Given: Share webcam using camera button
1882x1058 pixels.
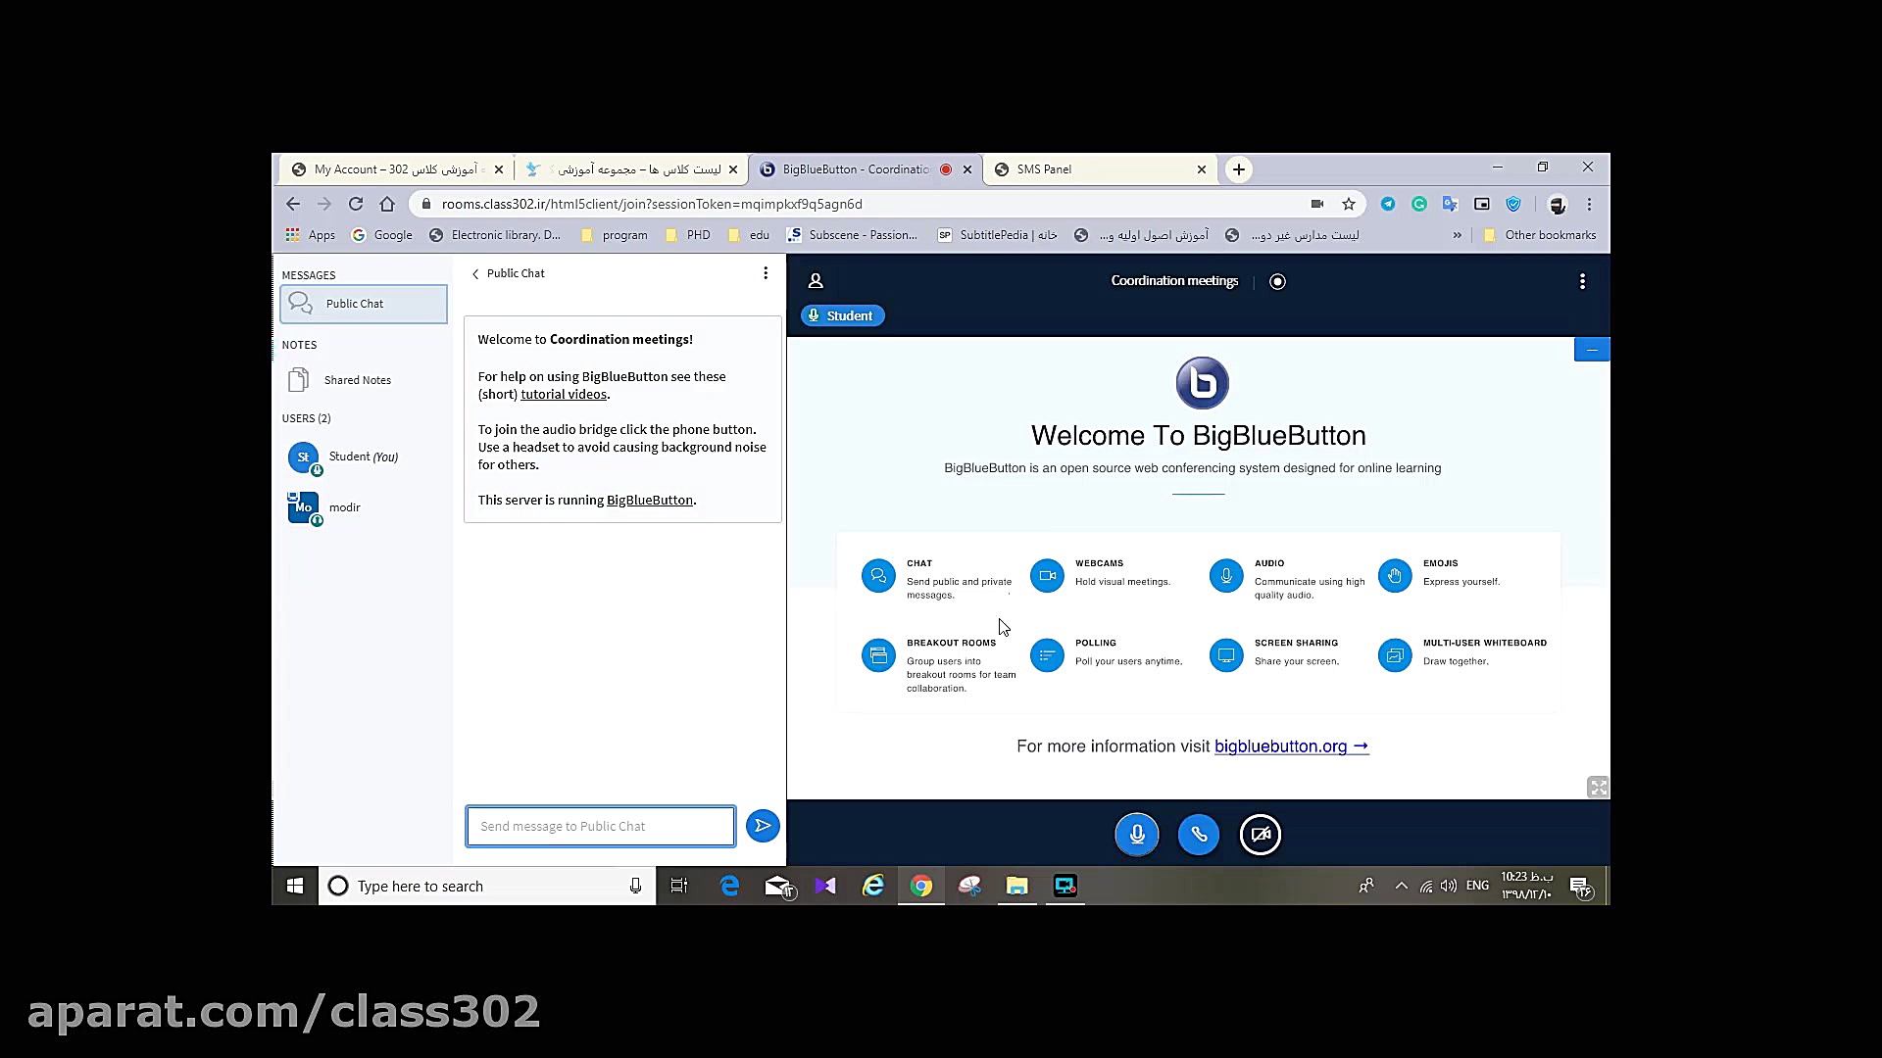Looking at the screenshot, I should point(1260,835).
